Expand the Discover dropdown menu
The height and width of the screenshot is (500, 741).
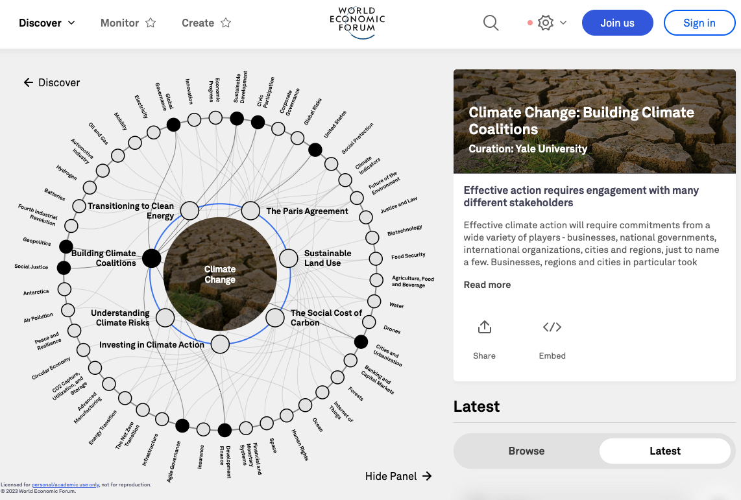point(47,23)
